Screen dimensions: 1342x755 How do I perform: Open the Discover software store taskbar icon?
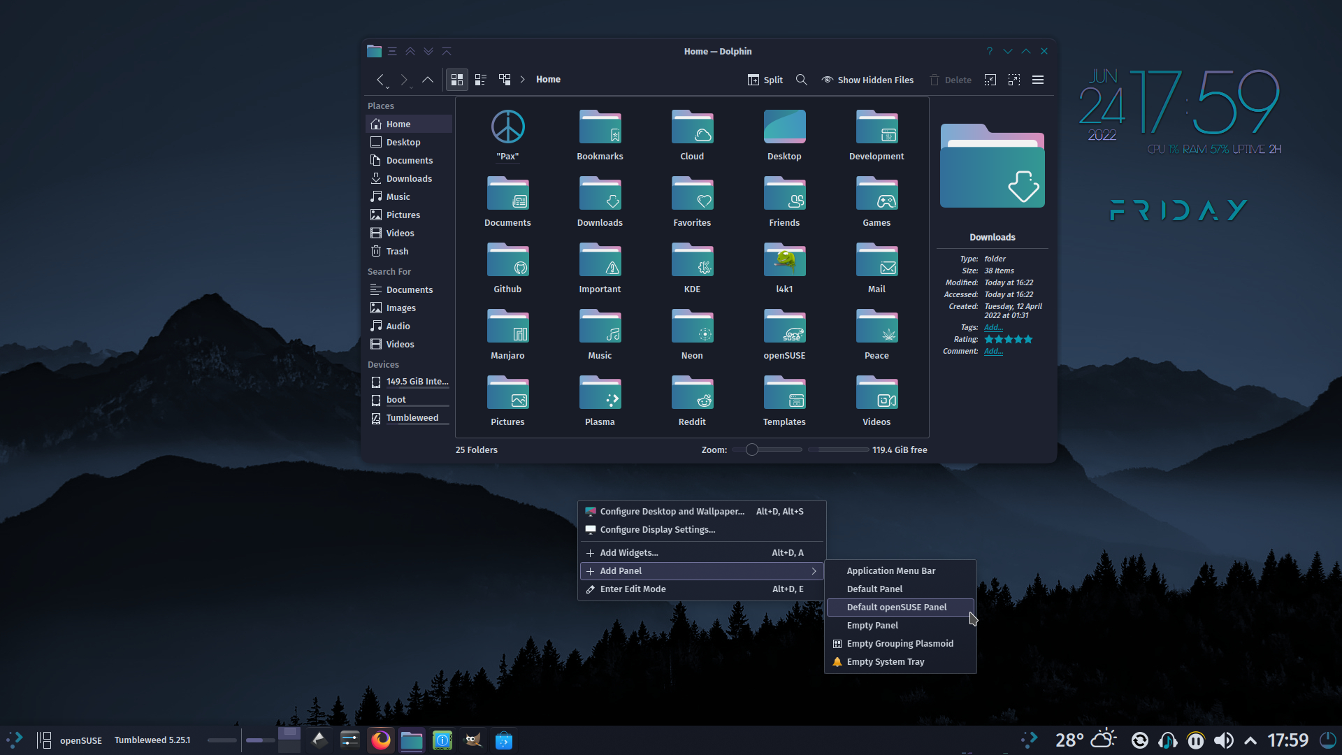(x=504, y=740)
